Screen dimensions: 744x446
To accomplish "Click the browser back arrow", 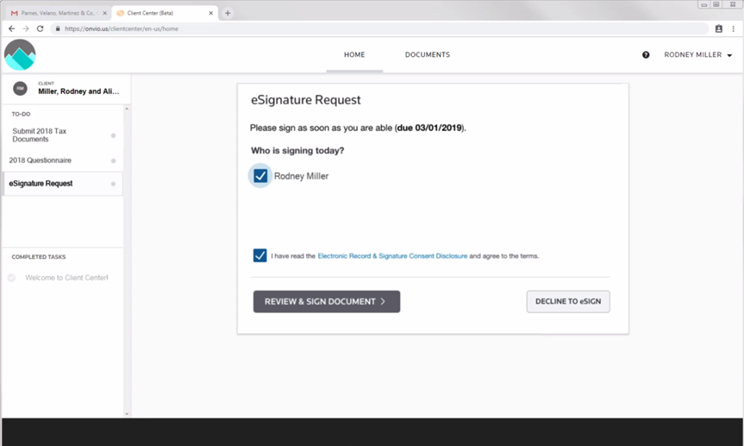I will point(11,28).
